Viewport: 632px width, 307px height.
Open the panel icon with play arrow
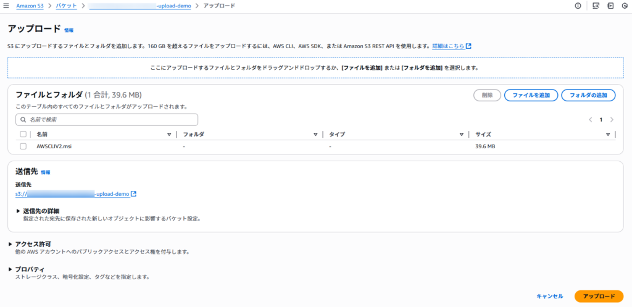[x=610, y=6]
